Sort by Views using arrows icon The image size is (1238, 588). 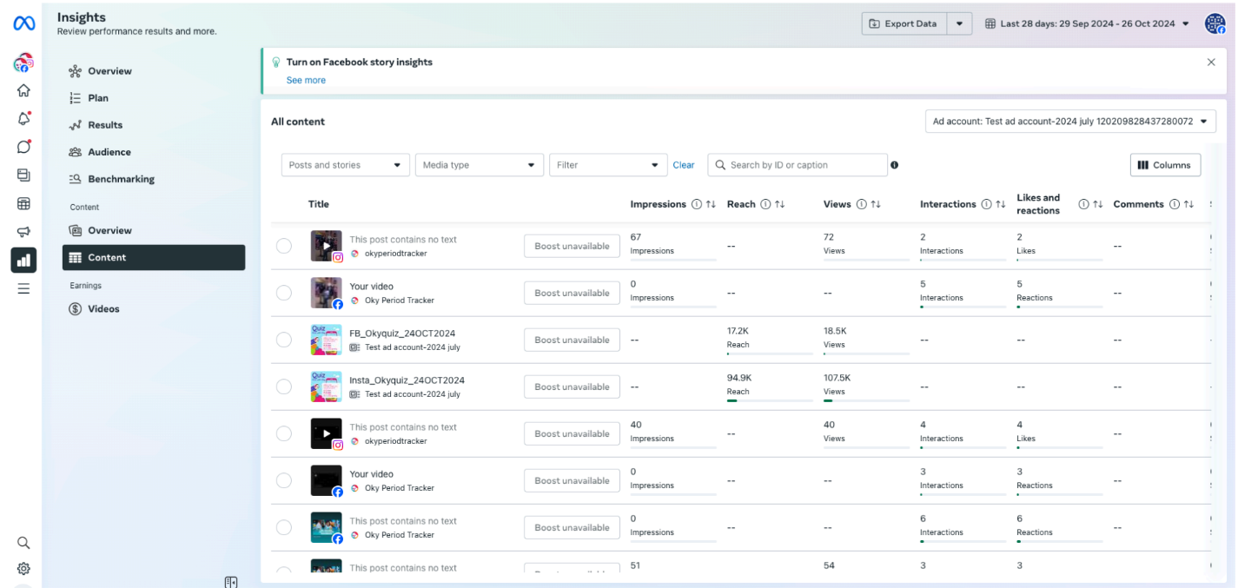(x=876, y=205)
